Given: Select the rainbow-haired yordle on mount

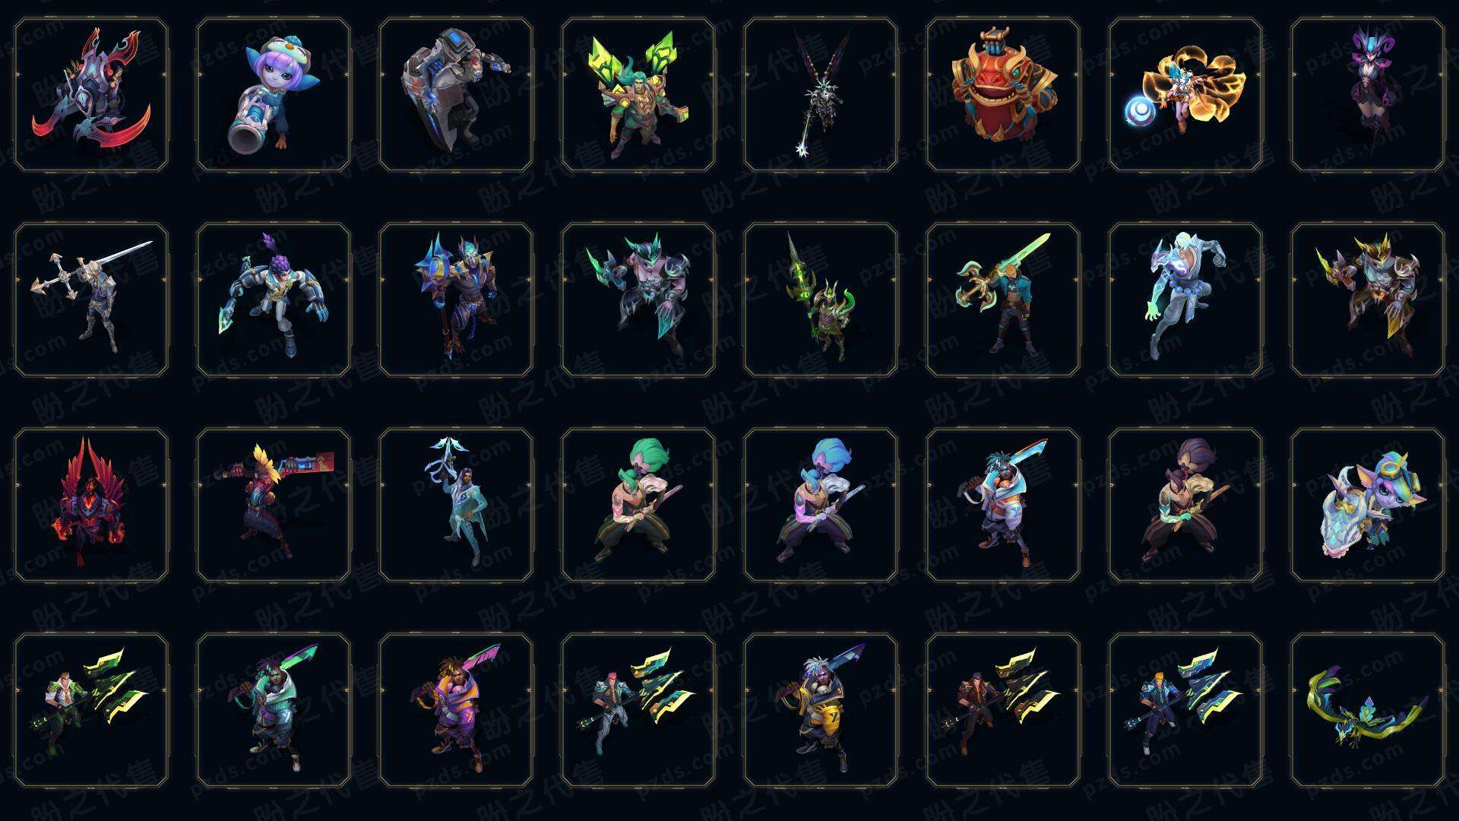Looking at the screenshot, I should [1368, 505].
